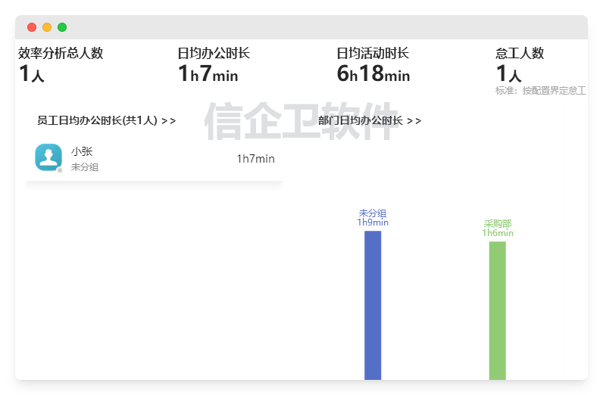603x395 pixels.
Task: Click the 日均办公时长 stat card
Action: pos(214,64)
